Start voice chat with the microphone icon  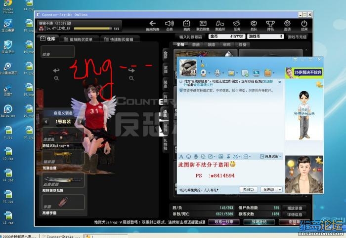pos(217,72)
